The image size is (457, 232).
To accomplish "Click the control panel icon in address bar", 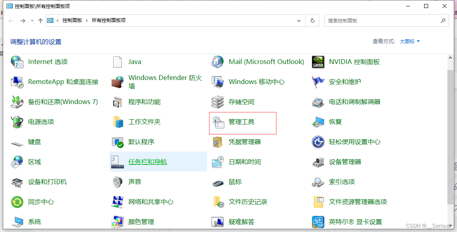I will (50, 21).
